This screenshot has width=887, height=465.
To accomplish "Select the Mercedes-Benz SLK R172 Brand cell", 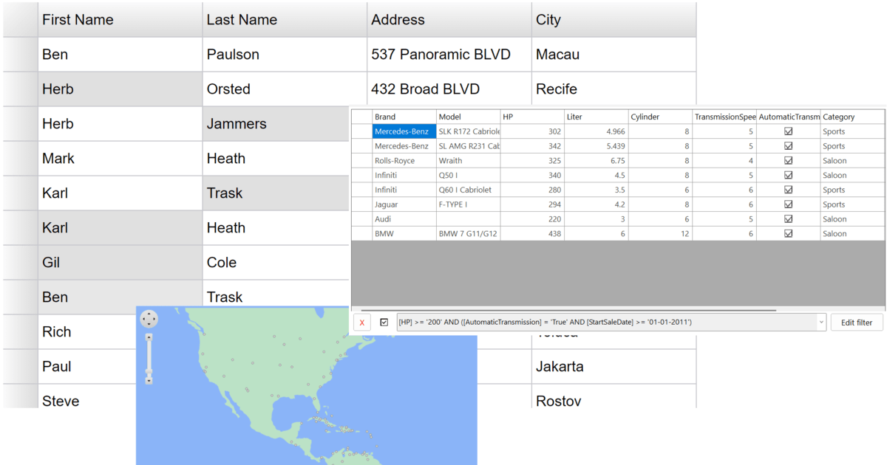I will point(404,131).
